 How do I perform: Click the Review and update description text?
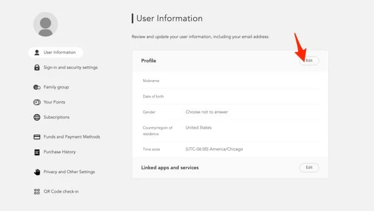(x=201, y=37)
